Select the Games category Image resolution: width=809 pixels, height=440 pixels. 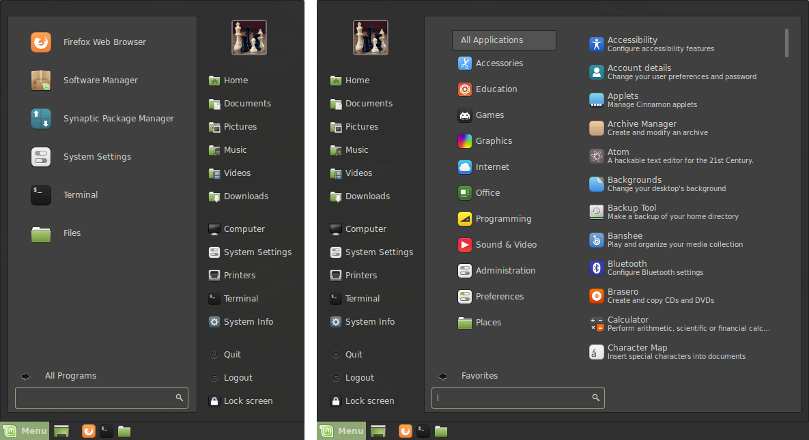[489, 115]
